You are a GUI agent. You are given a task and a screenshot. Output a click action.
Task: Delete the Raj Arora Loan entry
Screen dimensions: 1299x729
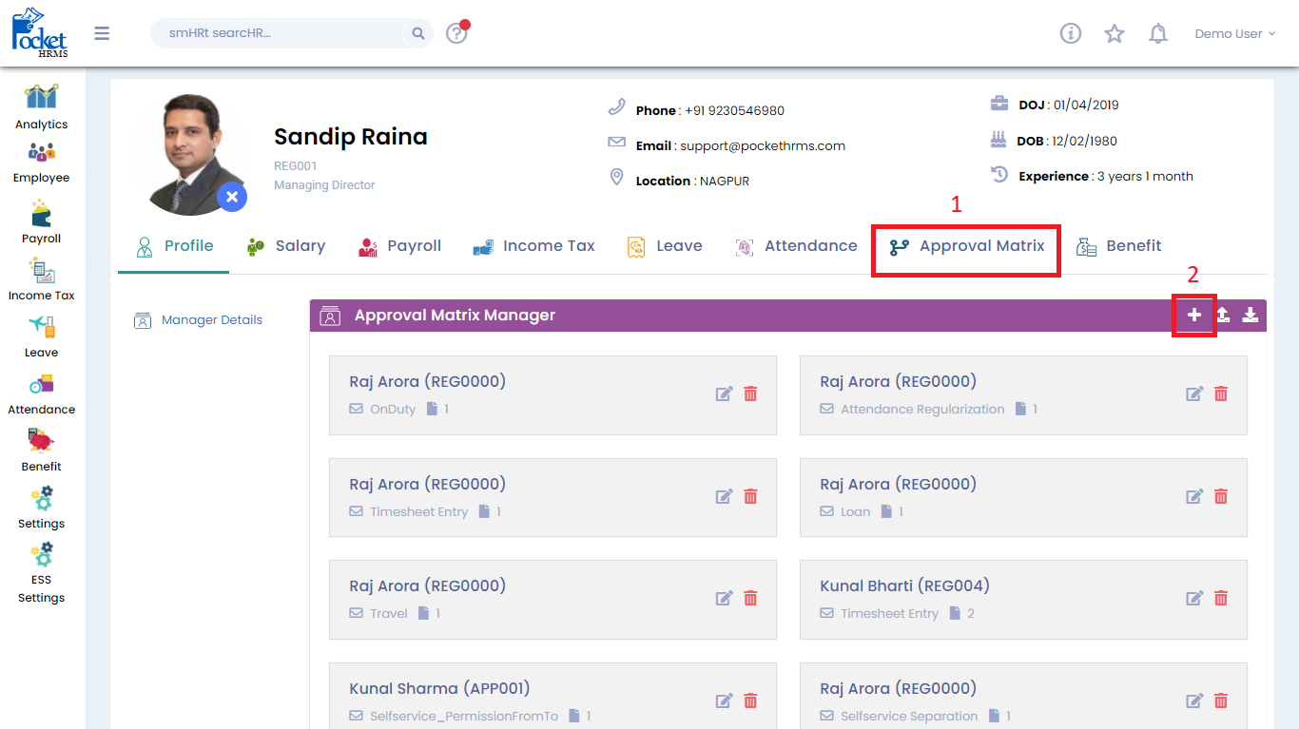click(1221, 496)
